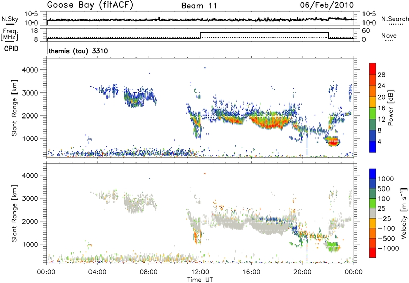The image size is (409, 283).
Task: Click the '25' tick on Velocity color bar
Action: click(382, 209)
